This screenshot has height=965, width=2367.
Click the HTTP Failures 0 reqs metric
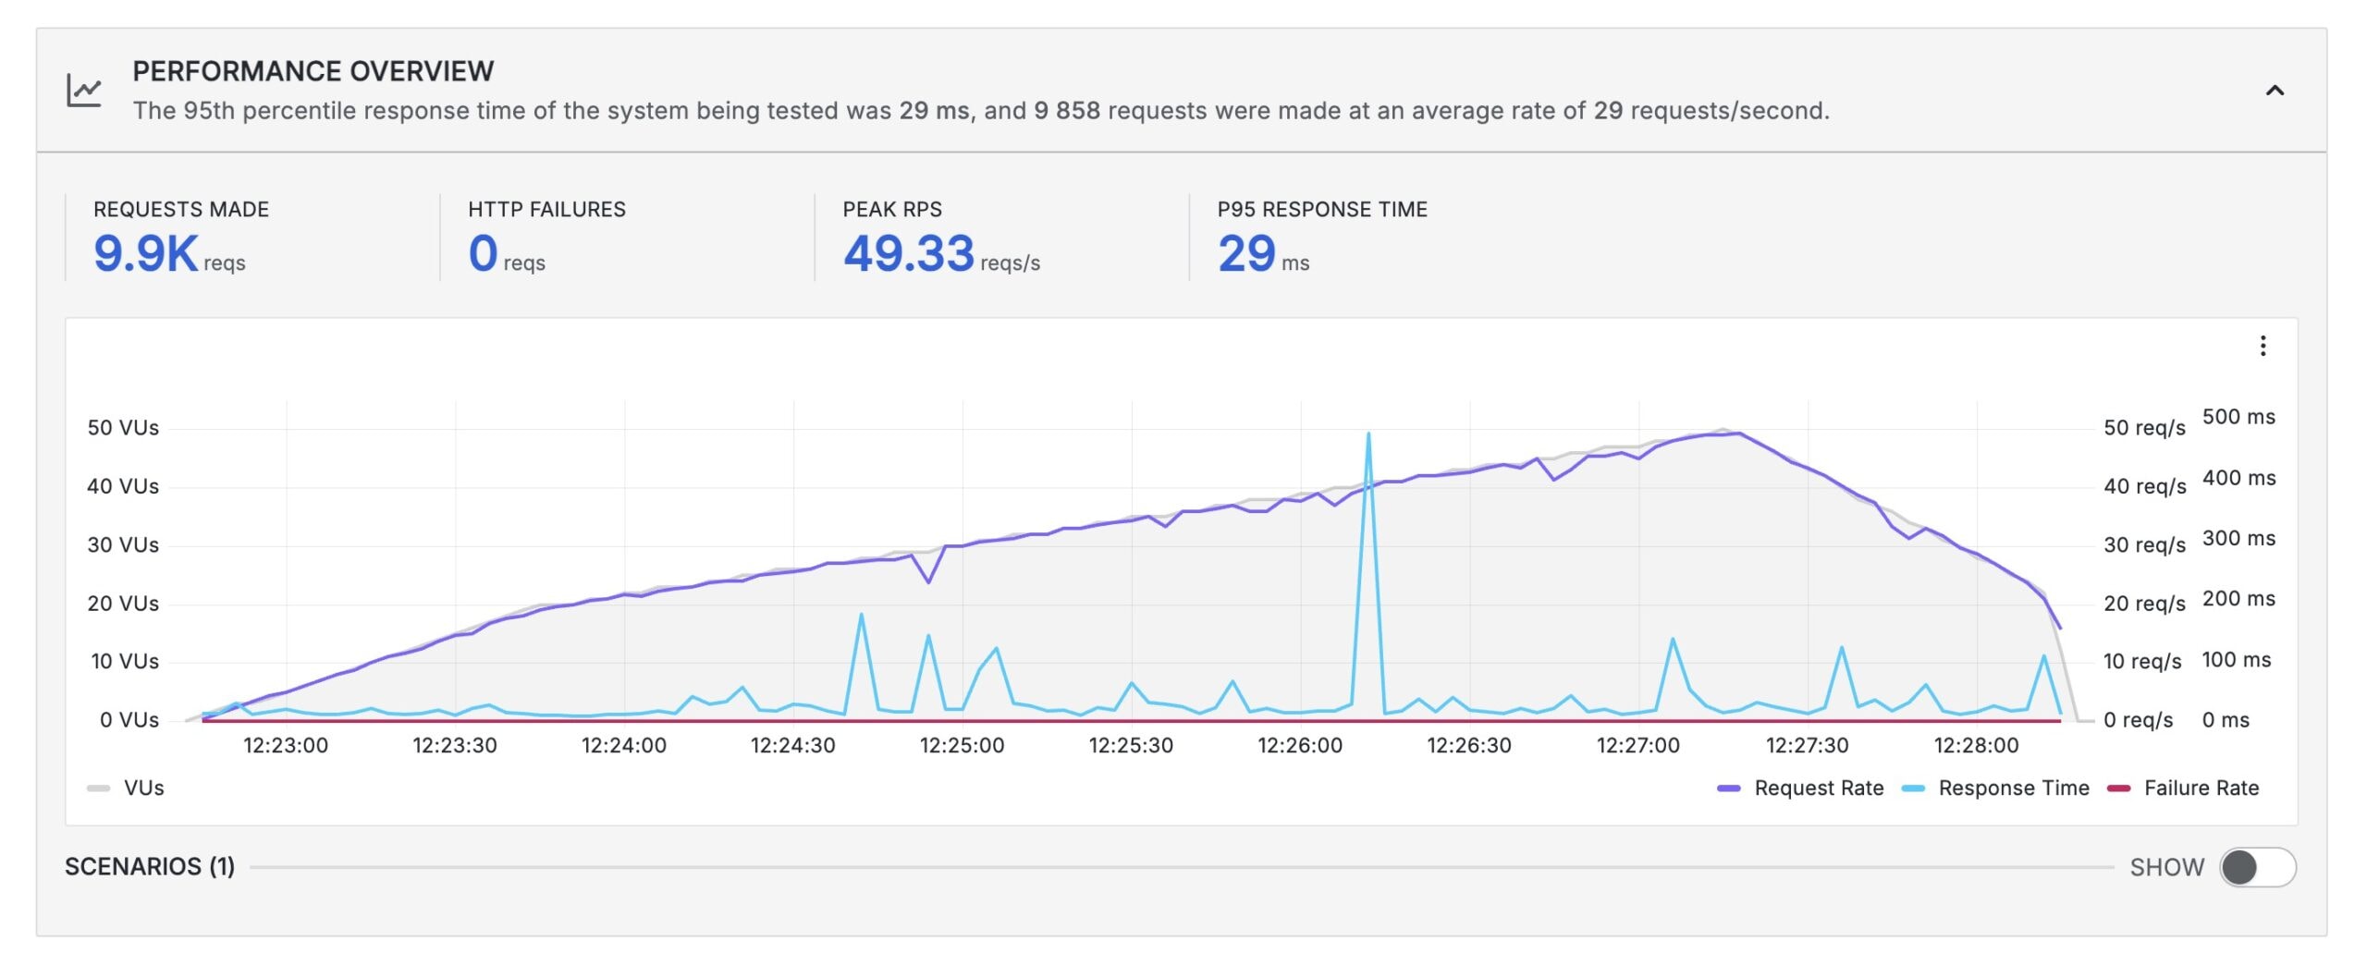484,253
